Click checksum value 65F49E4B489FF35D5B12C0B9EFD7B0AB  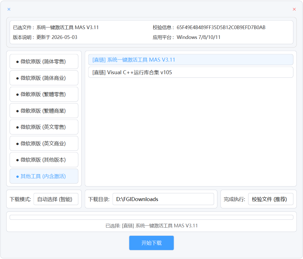[x=221, y=27]
